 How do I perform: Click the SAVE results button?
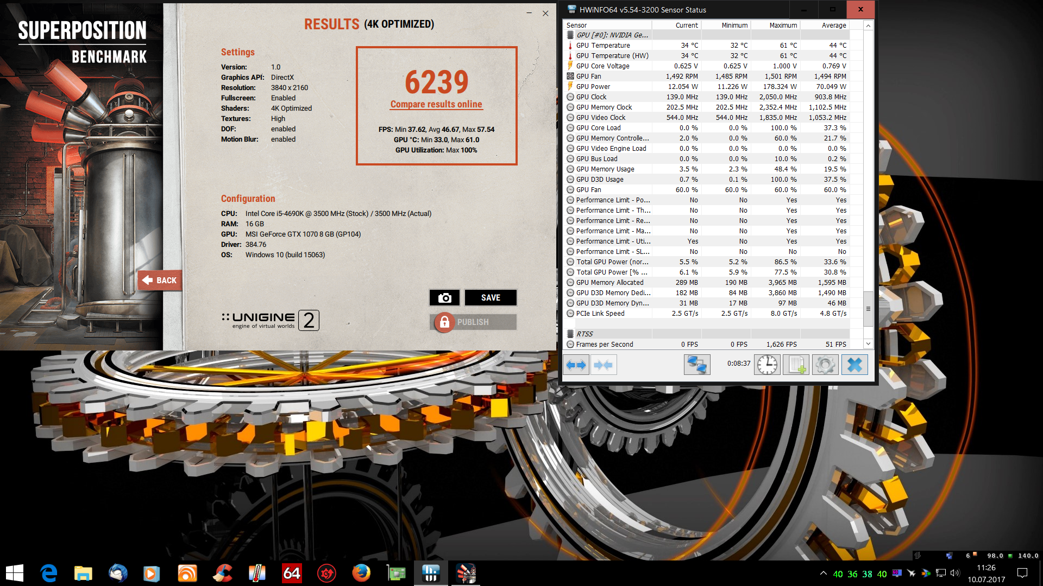point(490,297)
